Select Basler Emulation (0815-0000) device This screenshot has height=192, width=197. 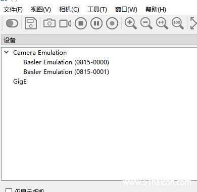pos(66,62)
